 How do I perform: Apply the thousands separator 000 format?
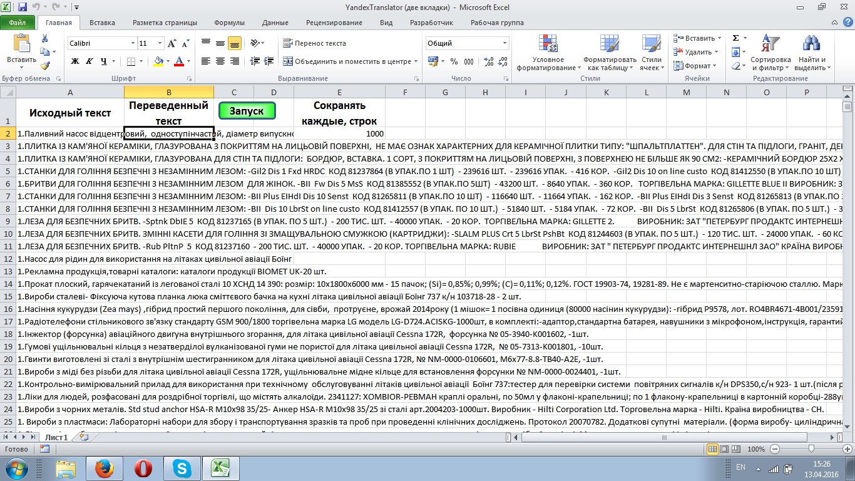point(469,61)
